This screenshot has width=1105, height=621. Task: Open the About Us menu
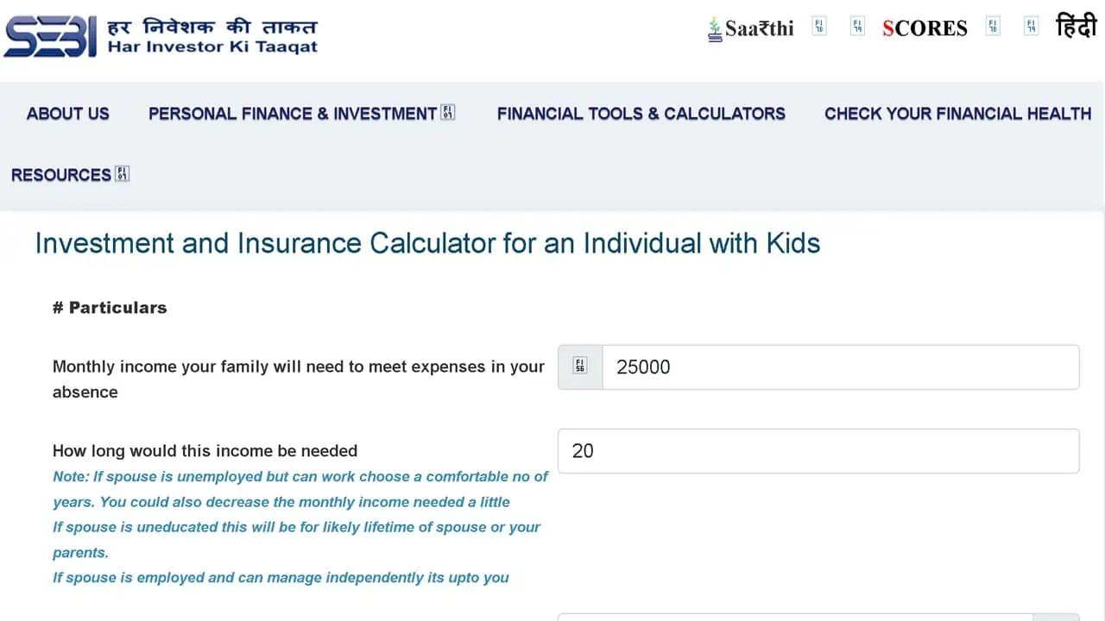[x=67, y=113]
